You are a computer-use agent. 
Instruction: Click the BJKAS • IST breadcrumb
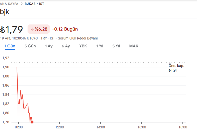click(34, 4)
